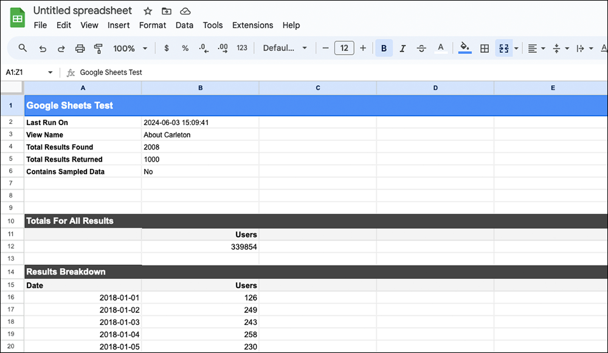Star the Untitled spreadsheet
The height and width of the screenshot is (353, 608).
(147, 11)
